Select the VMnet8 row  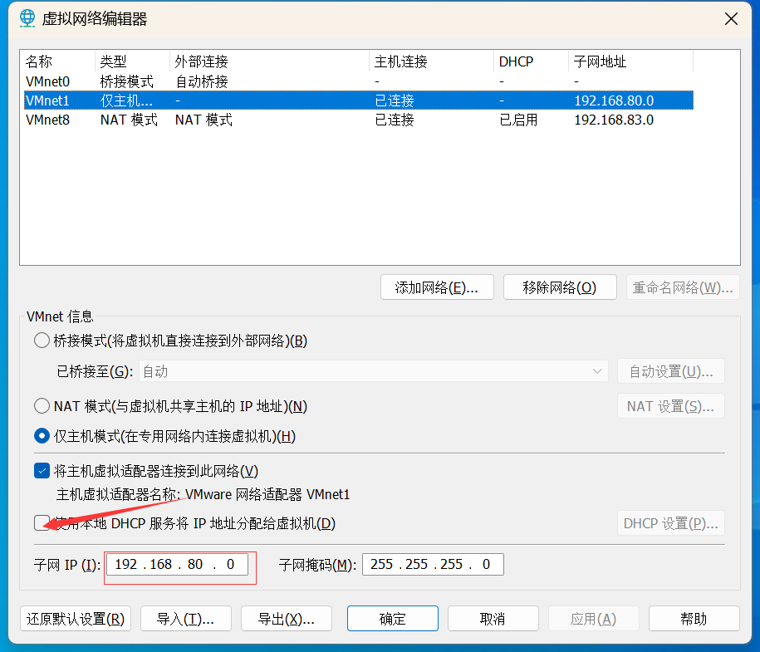click(359, 120)
